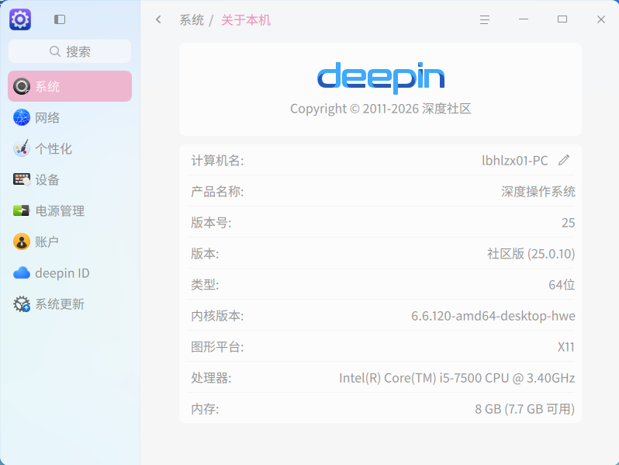Click the 版本号: label

tap(211, 223)
